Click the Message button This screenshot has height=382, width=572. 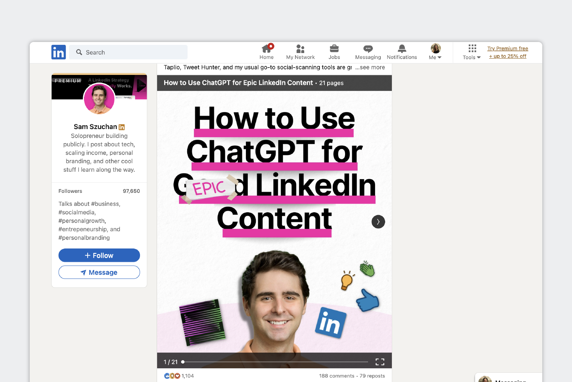click(99, 273)
